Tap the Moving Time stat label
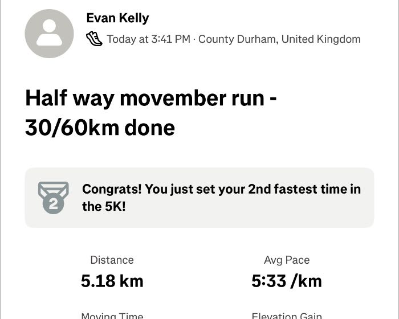 (112, 315)
